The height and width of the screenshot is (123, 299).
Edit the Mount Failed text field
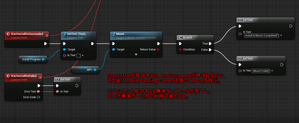click(x=261, y=71)
